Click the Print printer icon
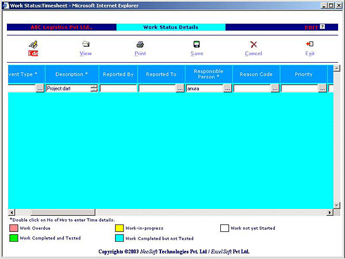The width and height of the screenshot is (345, 259). (x=140, y=44)
